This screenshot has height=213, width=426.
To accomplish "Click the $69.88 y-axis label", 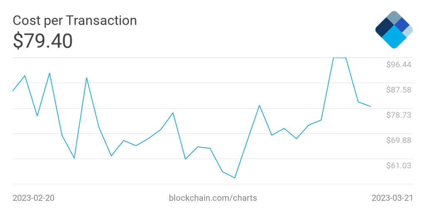I will point(399,140).
